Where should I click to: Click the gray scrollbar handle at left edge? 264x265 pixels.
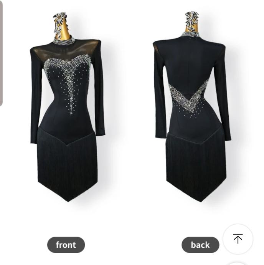tap(1, 53)
